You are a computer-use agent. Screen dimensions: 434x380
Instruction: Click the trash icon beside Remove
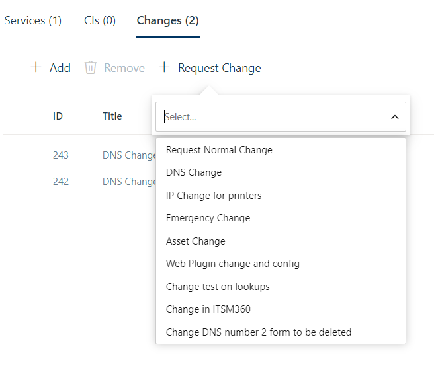[91, 67]
